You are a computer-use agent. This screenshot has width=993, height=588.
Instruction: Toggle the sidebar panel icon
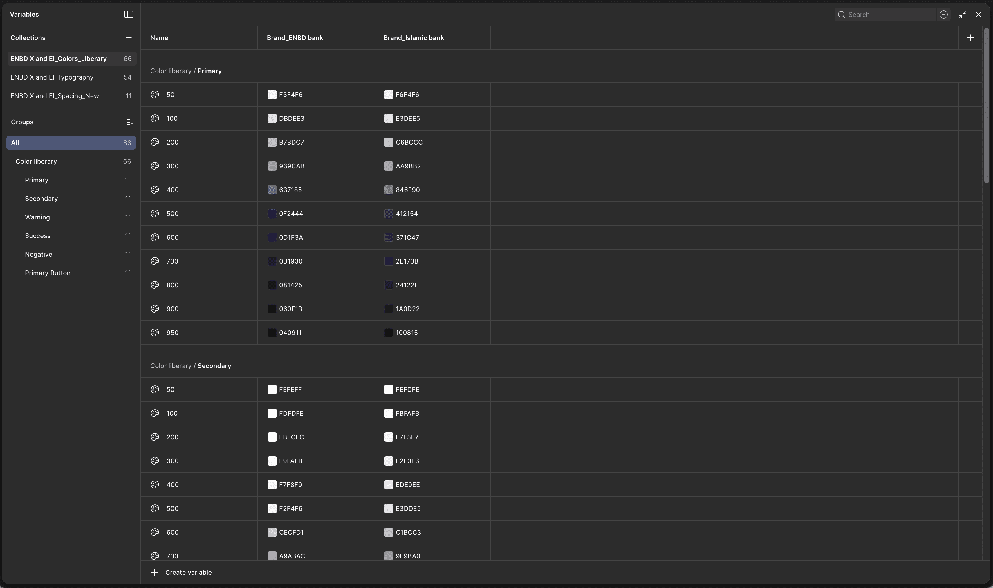[x=129, y=14]
